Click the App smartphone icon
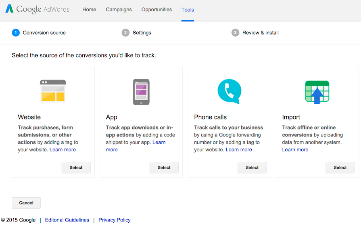 (x=141, y=92)
